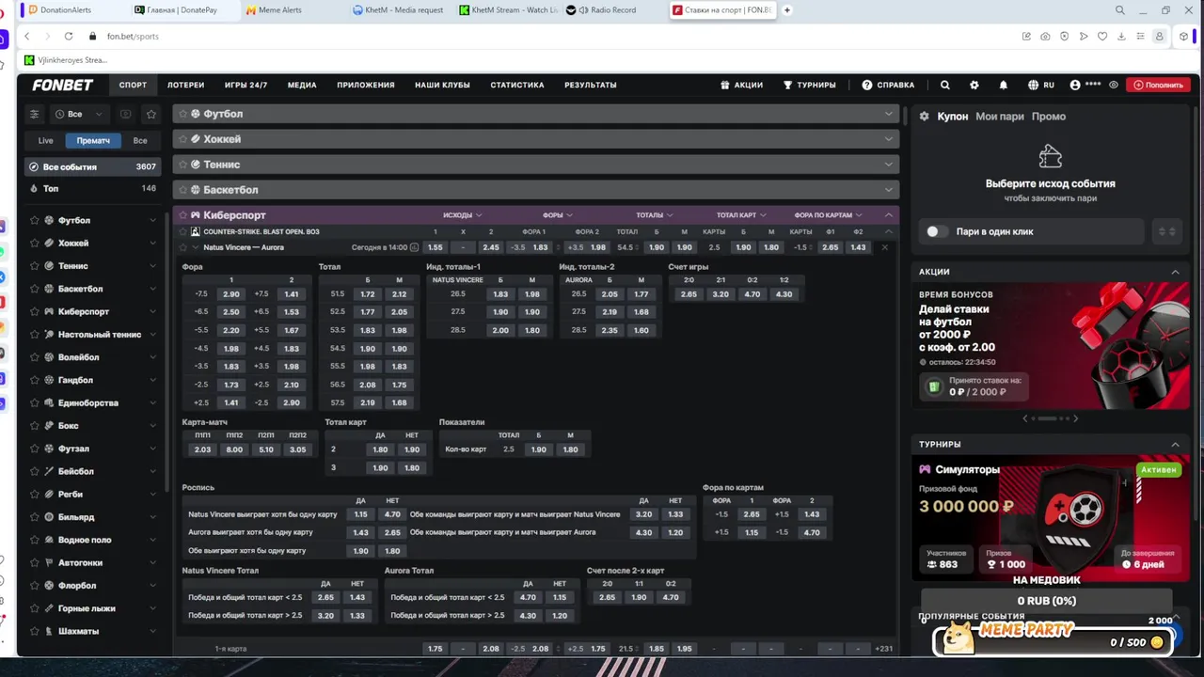Toggle Пари в один клик switch

[937, 231]
